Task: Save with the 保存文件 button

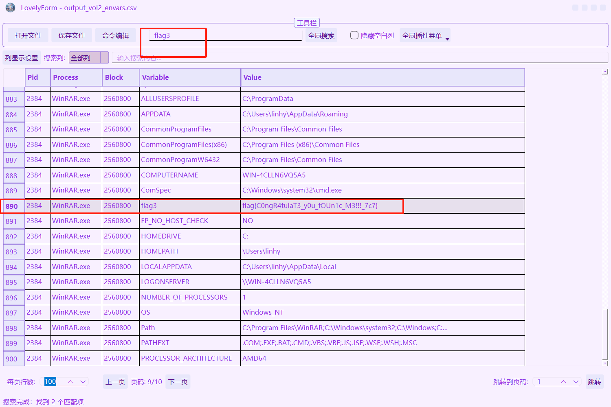Action: [x=72, y=35]
